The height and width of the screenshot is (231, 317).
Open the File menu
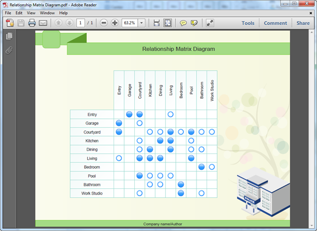(x=8, y=13)
